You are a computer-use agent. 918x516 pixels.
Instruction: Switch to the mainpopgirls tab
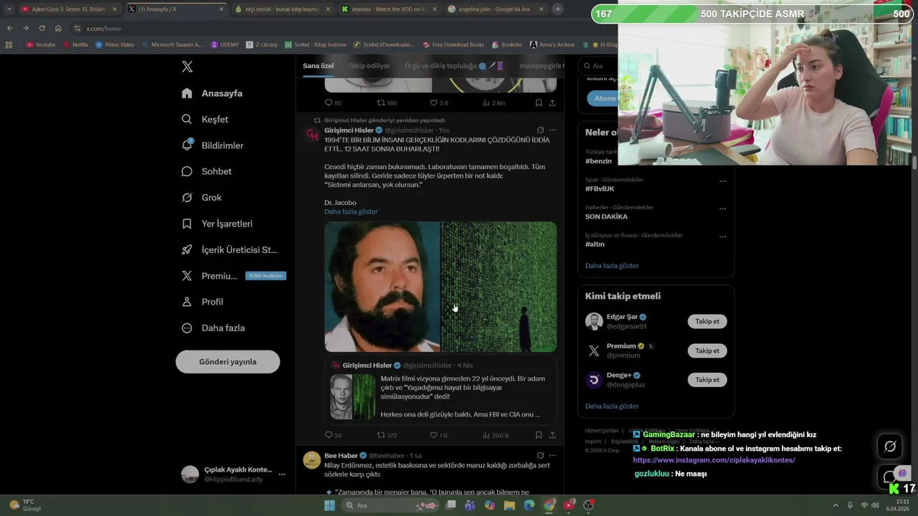541,66
